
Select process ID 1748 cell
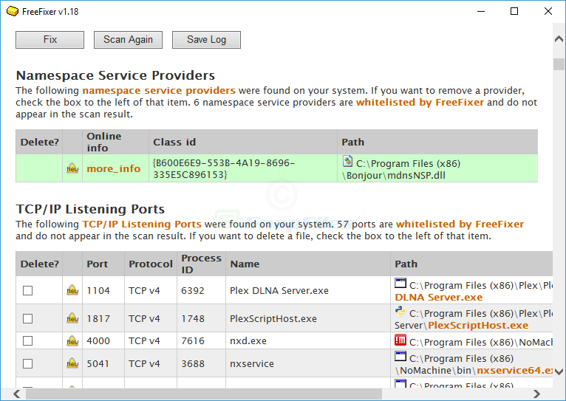(201, 318)
